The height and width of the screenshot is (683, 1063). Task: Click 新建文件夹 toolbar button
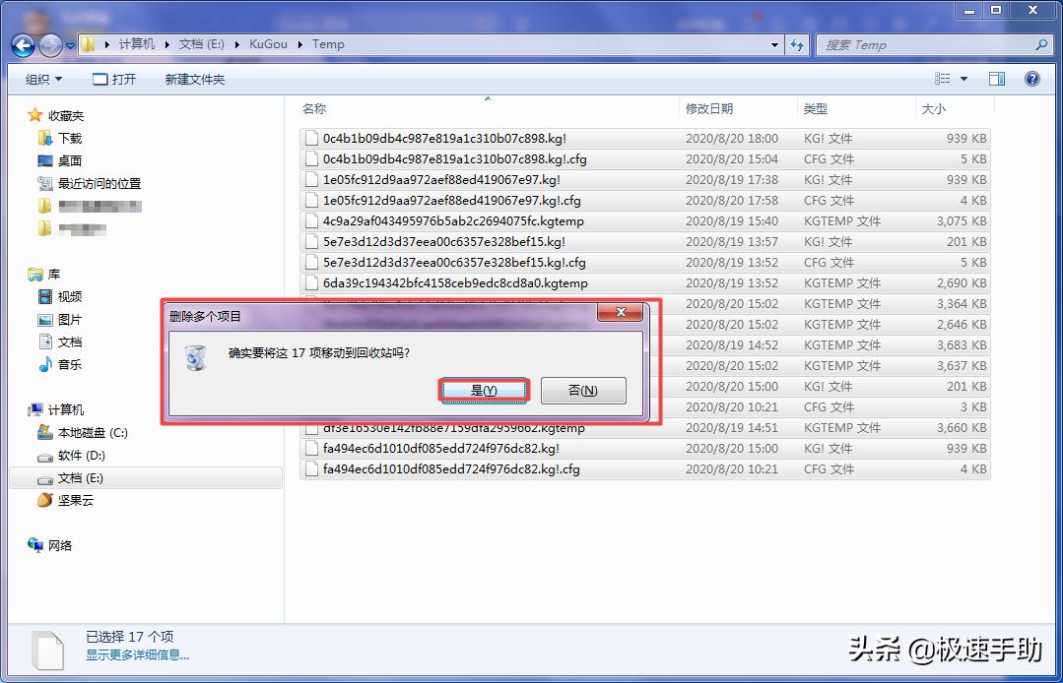point(194,79)
